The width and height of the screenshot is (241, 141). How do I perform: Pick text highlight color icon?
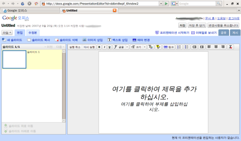[158, 47]
